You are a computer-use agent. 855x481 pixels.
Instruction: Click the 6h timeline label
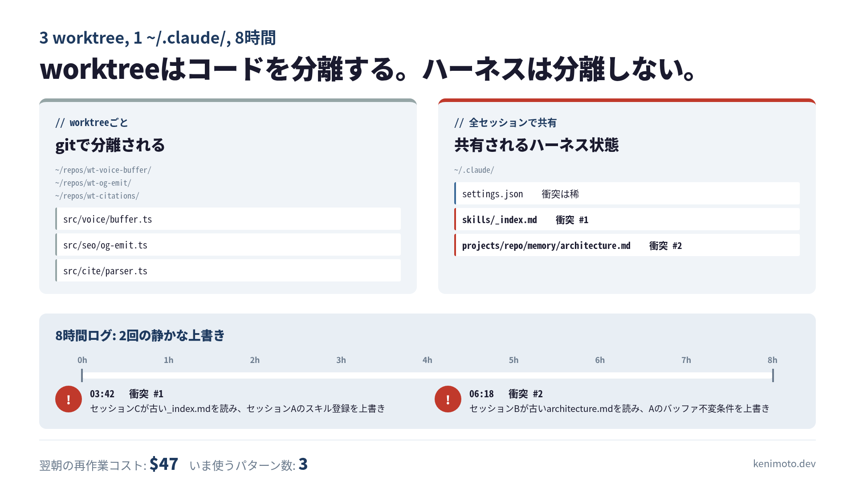(600, 360)
